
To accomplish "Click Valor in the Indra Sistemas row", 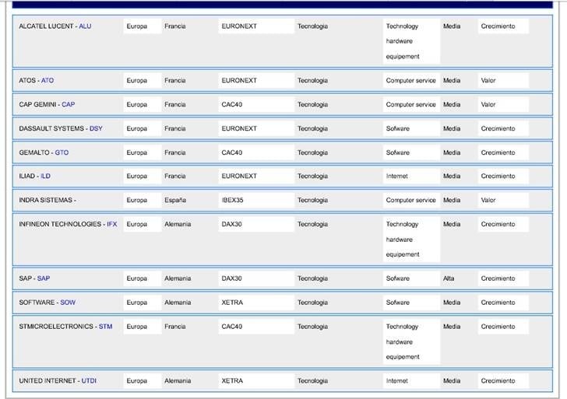I will click(x=488, y=200).
